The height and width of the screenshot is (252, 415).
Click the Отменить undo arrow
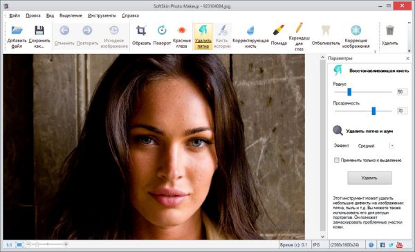pos(64,30)
